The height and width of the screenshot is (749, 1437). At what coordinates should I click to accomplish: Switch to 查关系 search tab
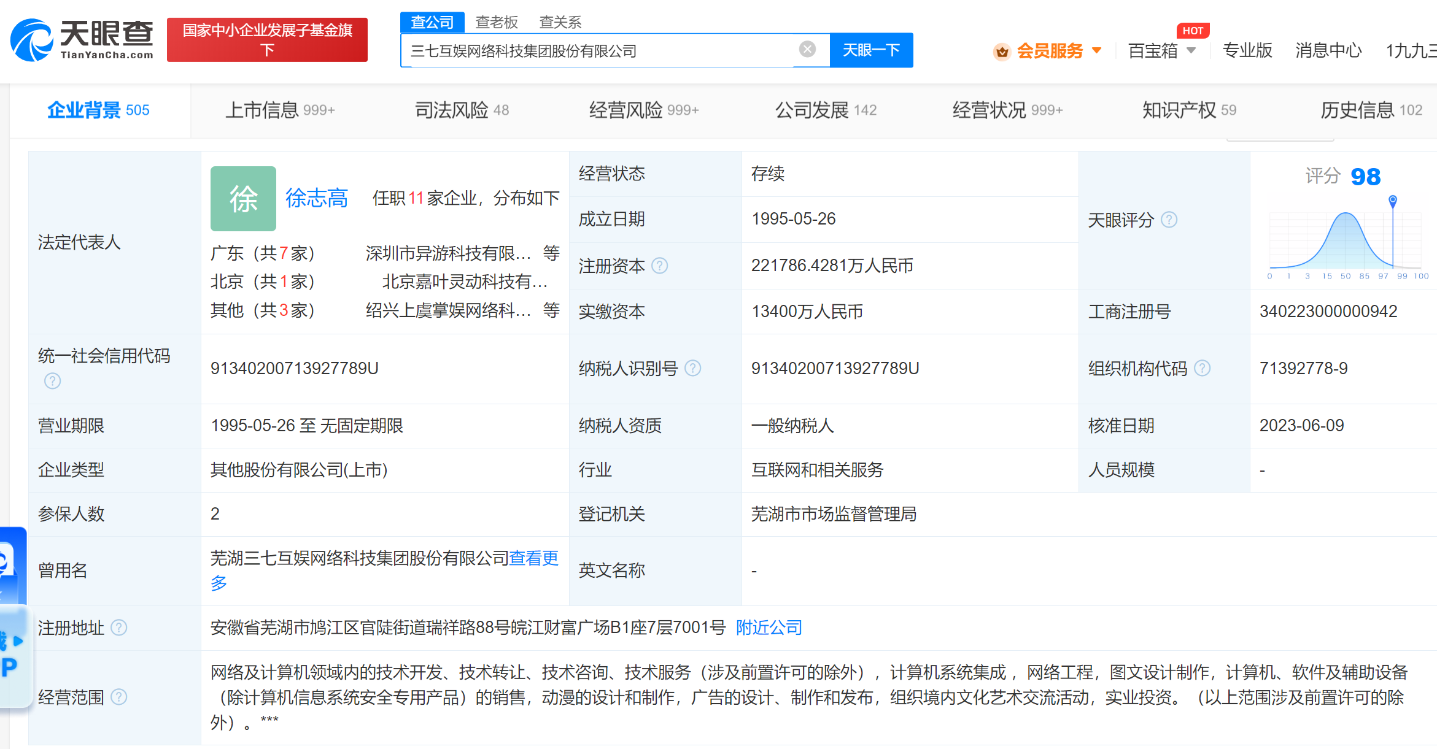point(560,22)
